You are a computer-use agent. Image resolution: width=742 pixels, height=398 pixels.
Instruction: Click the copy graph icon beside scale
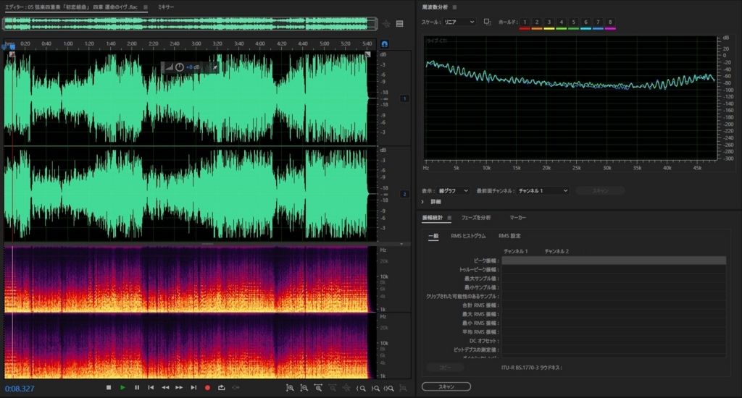(487, 22)
